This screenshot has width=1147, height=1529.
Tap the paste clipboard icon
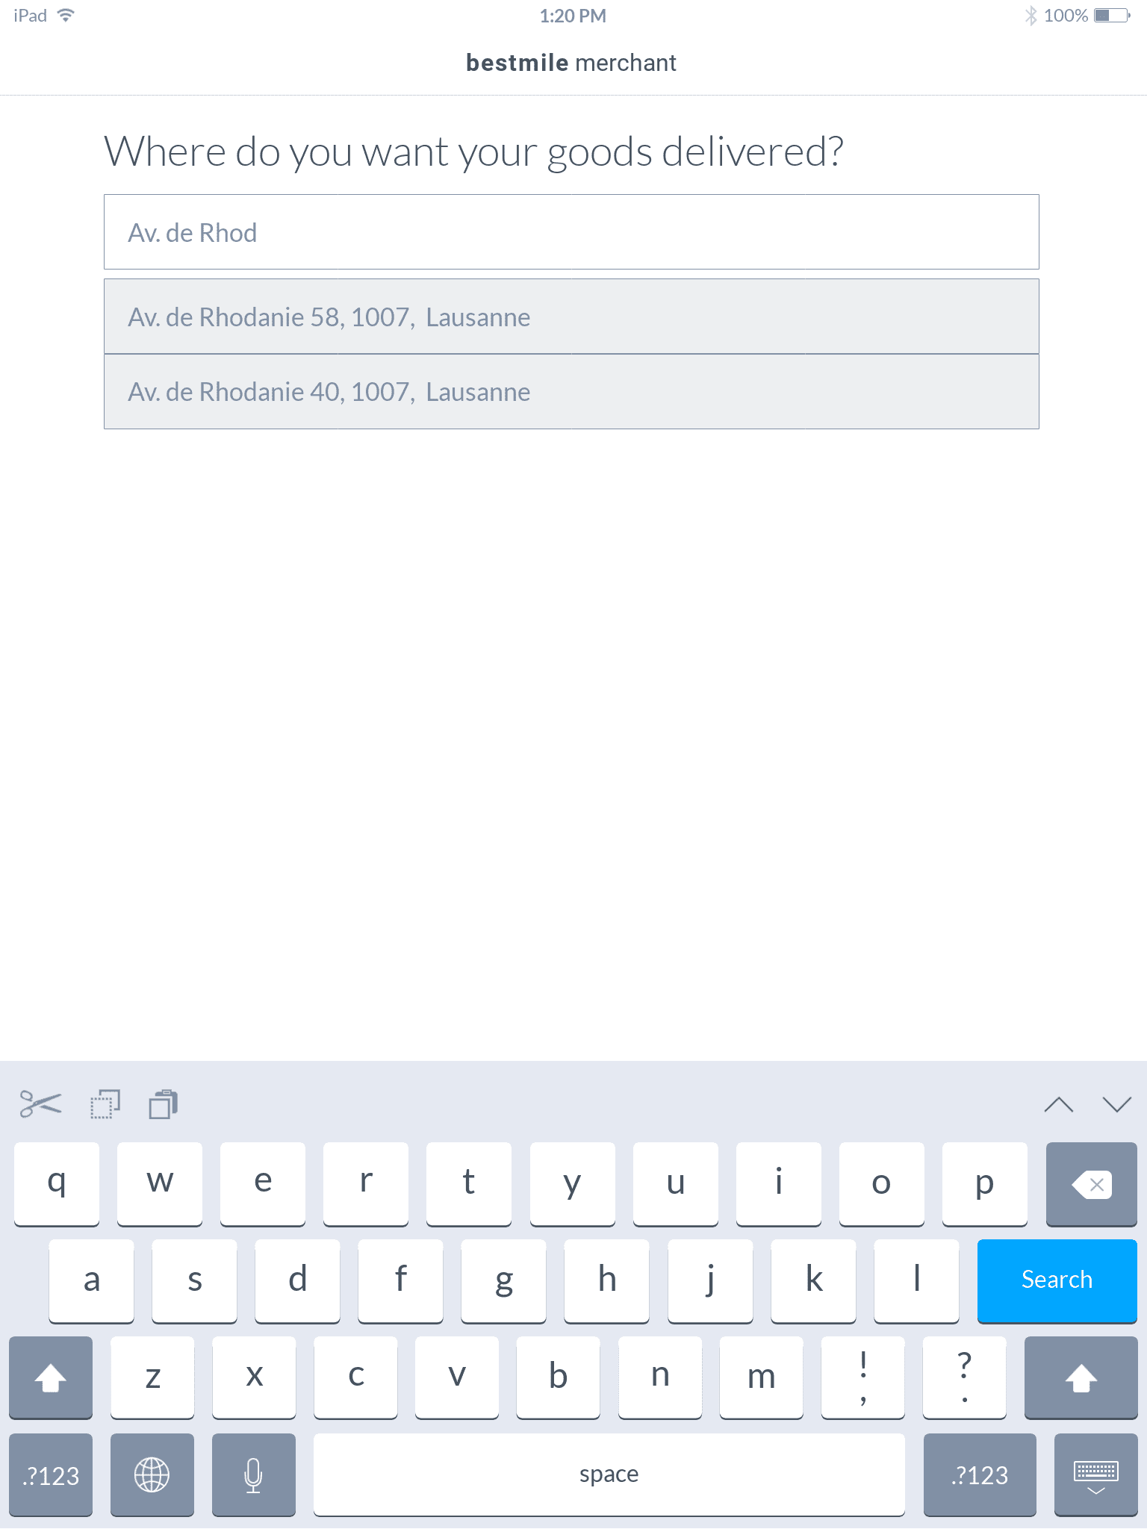coord(163,1104)
